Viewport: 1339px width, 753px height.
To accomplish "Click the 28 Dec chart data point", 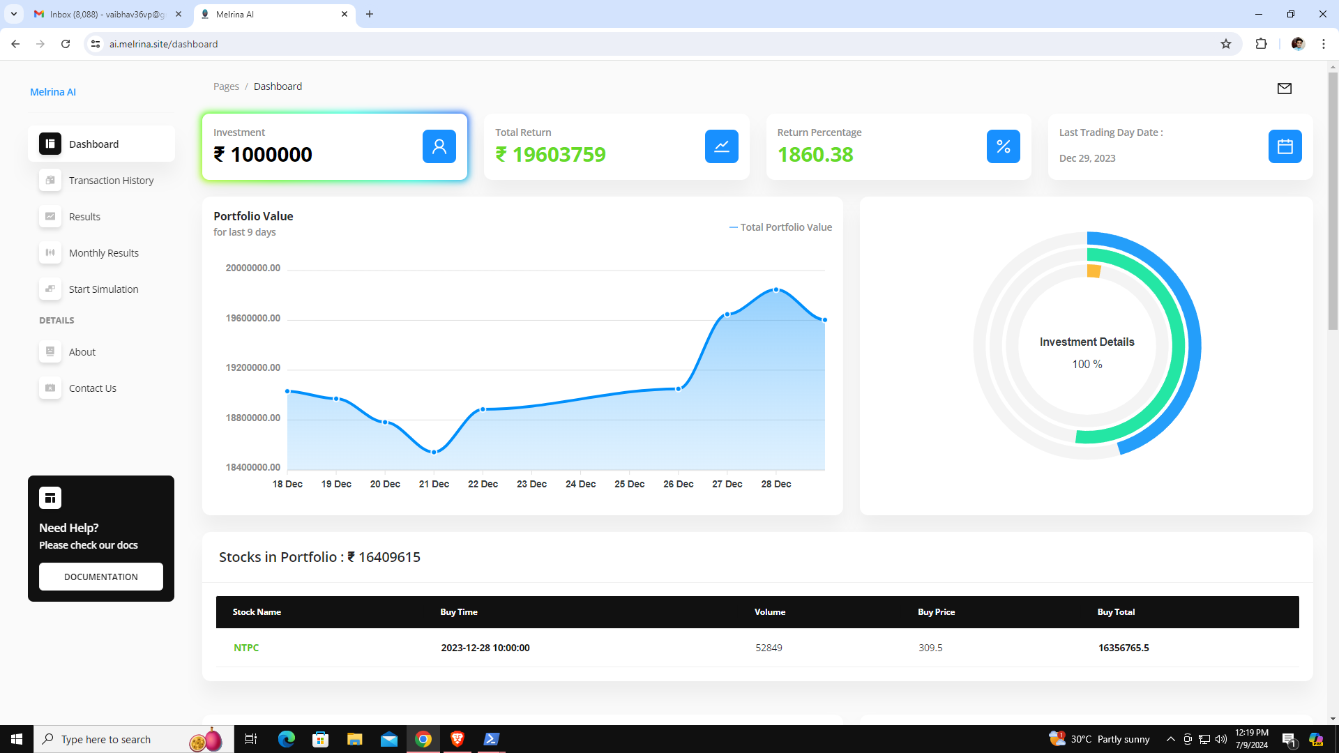I will click(x=776, y=290).
